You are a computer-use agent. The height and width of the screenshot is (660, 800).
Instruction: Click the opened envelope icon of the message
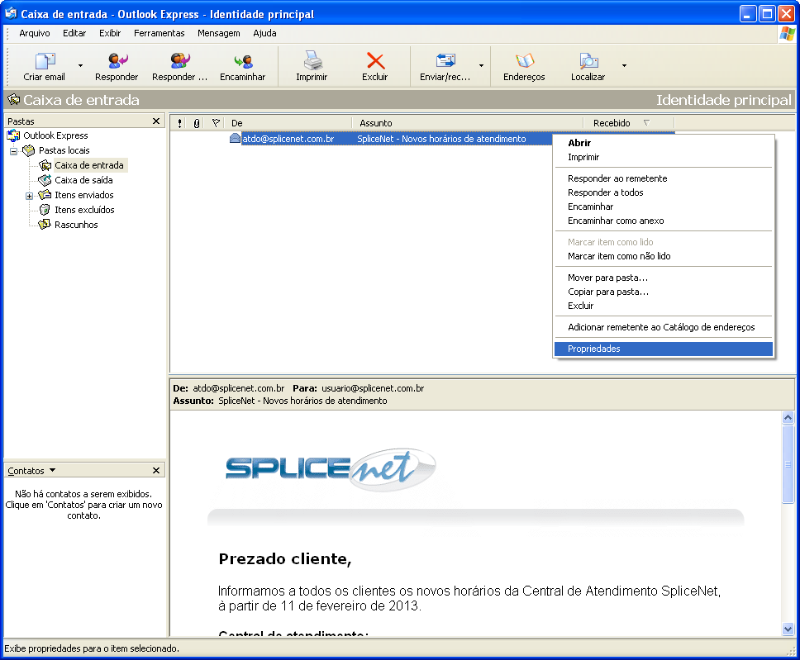235,138
